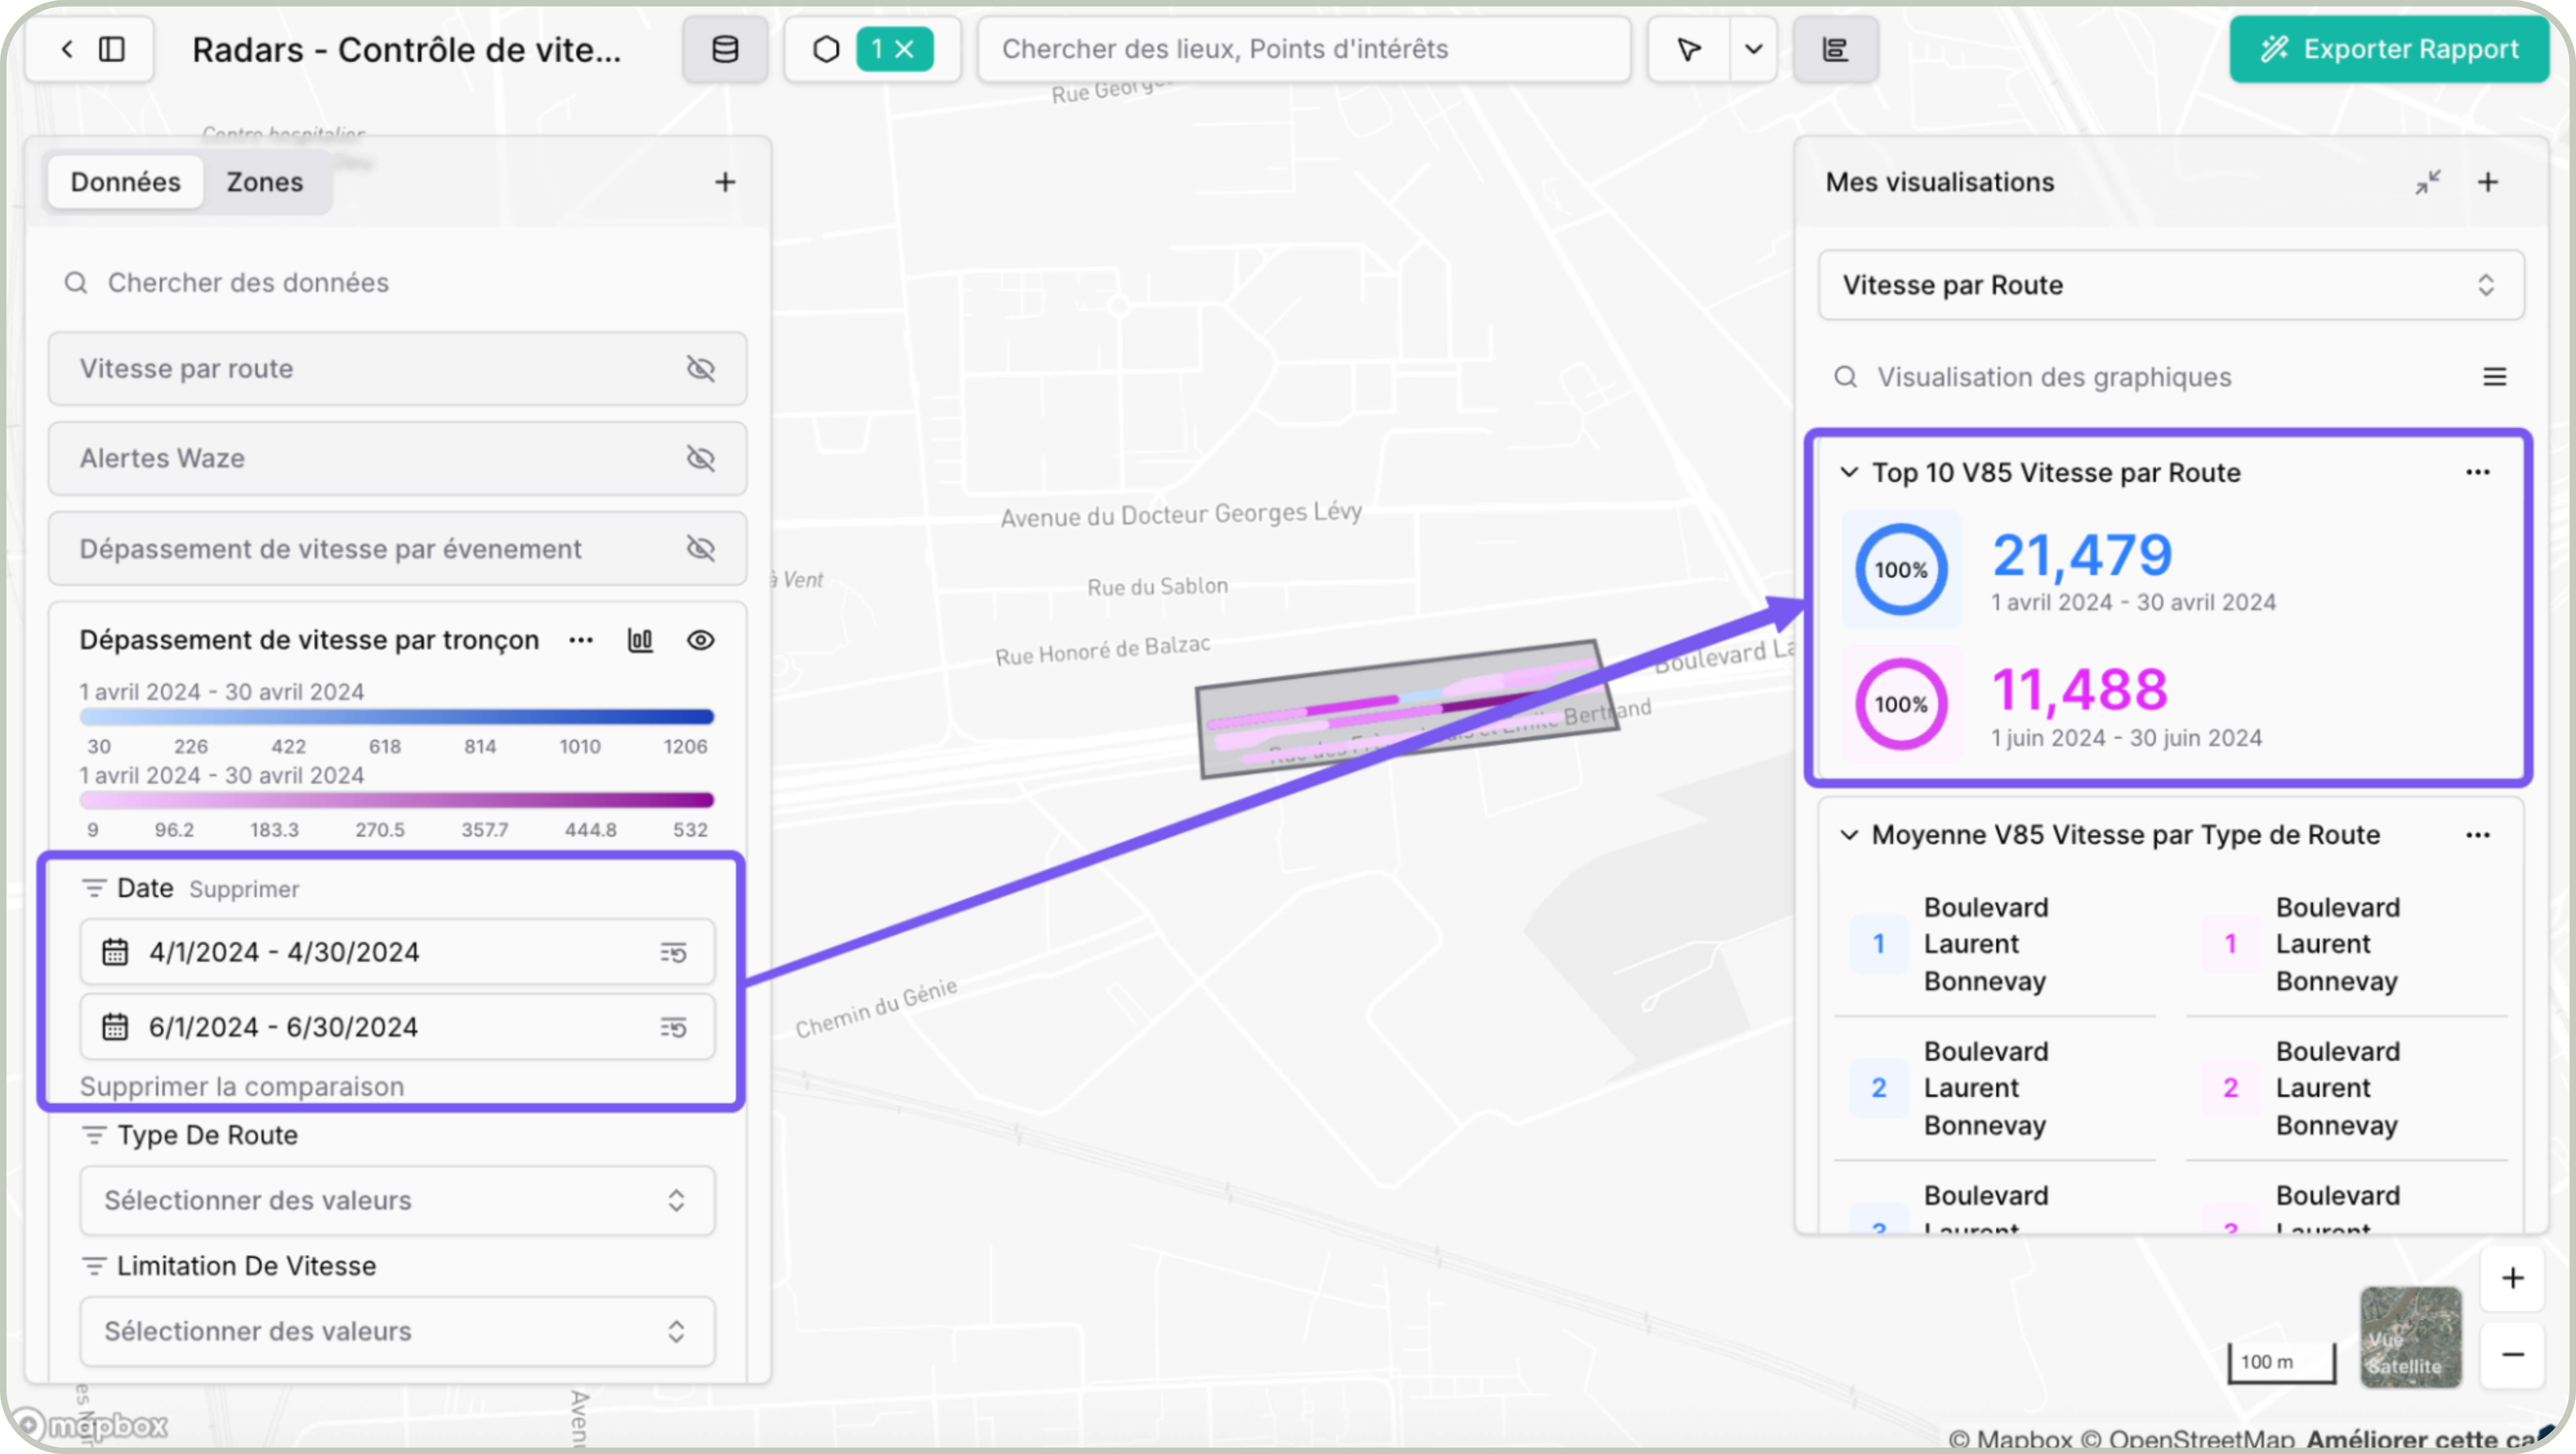
Task: Select the cursor pointer tool
Action: pos(1689,49)
